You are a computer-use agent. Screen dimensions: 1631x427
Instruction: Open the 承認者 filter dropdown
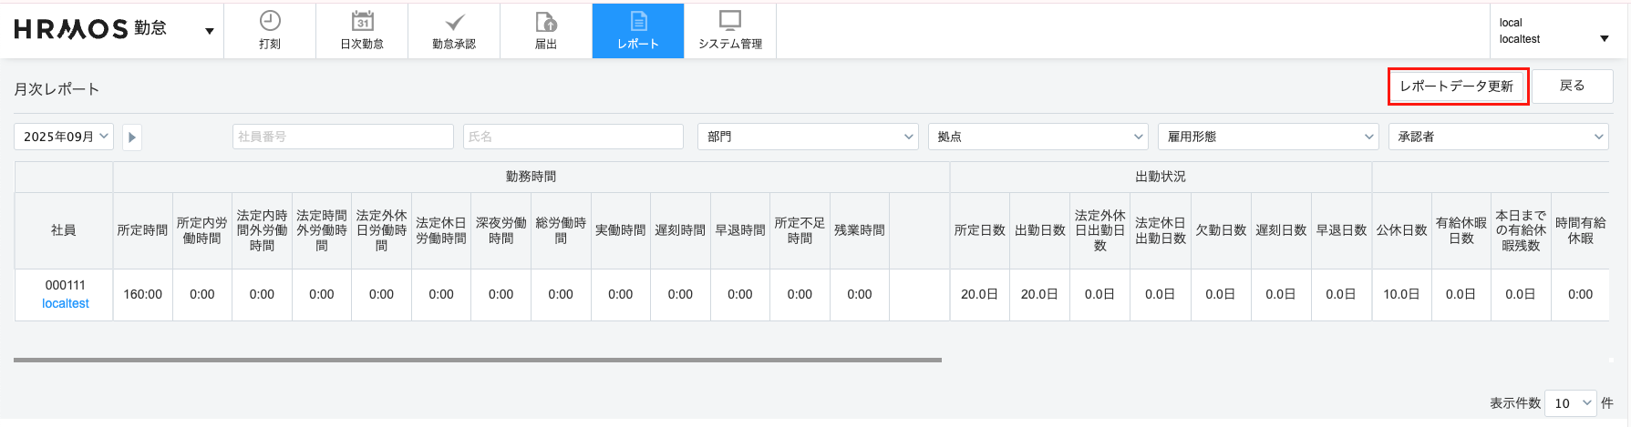[x=1498, y=137]
